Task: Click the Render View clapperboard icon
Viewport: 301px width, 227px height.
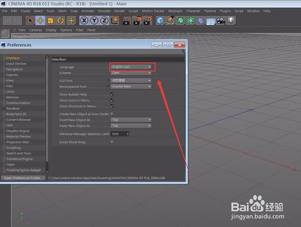Action: pos(126,21)
